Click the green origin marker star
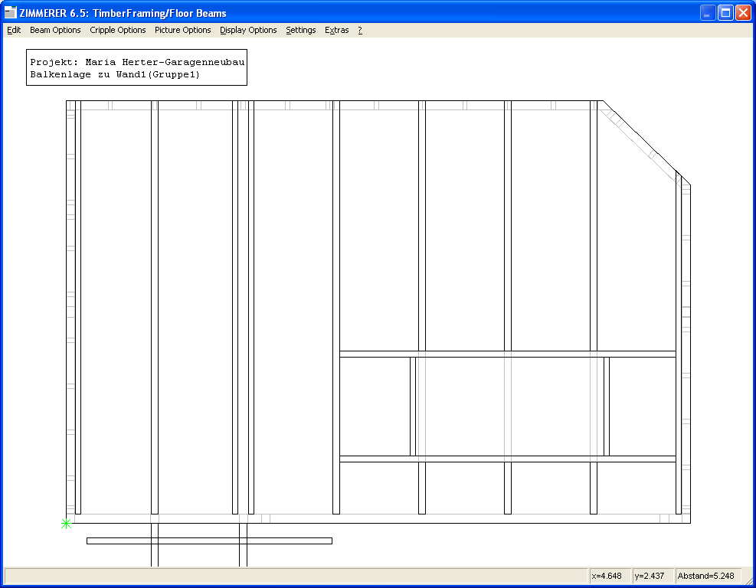The image size is (756, 588). click(66, 524)
